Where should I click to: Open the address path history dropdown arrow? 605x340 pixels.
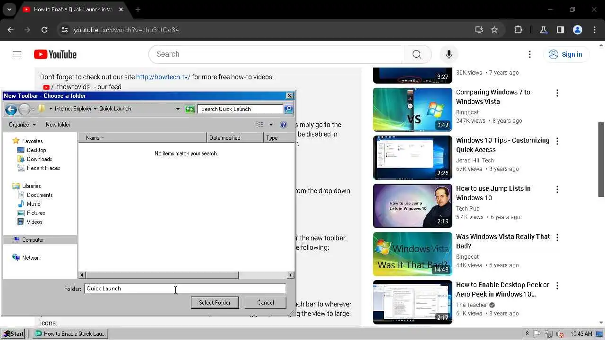tap(178, 109)
